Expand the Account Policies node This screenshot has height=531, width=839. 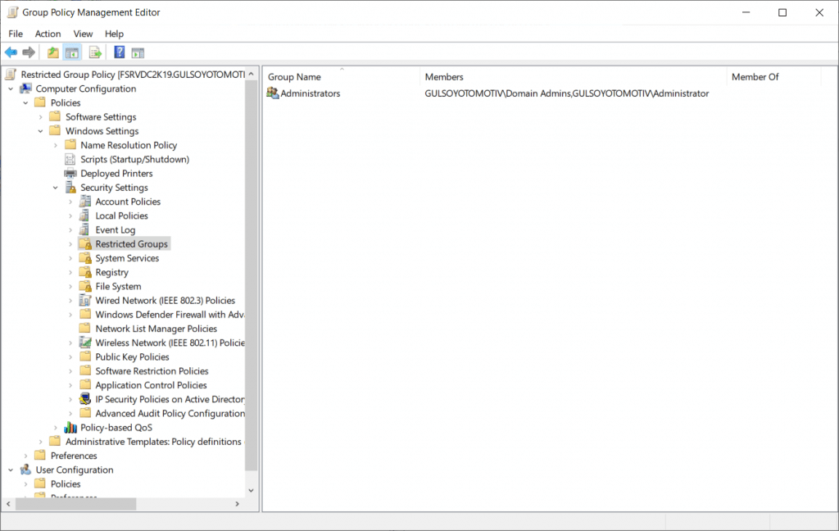pyautogui.click(x=70, y=202)
